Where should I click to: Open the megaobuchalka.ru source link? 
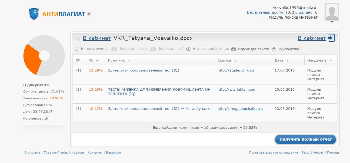tap(240, 109)
